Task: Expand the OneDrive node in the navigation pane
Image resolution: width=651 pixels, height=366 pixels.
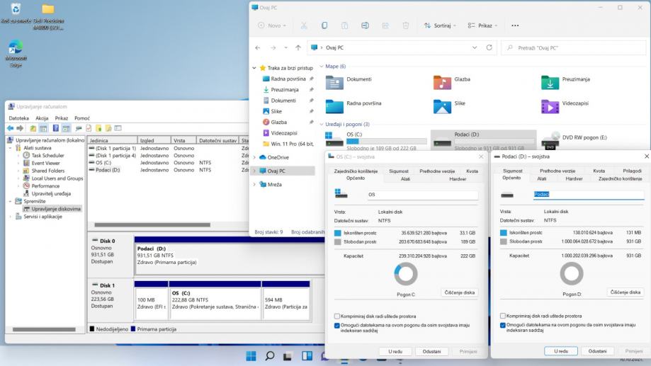Action: pyautogui.click(x=254, y=157)
